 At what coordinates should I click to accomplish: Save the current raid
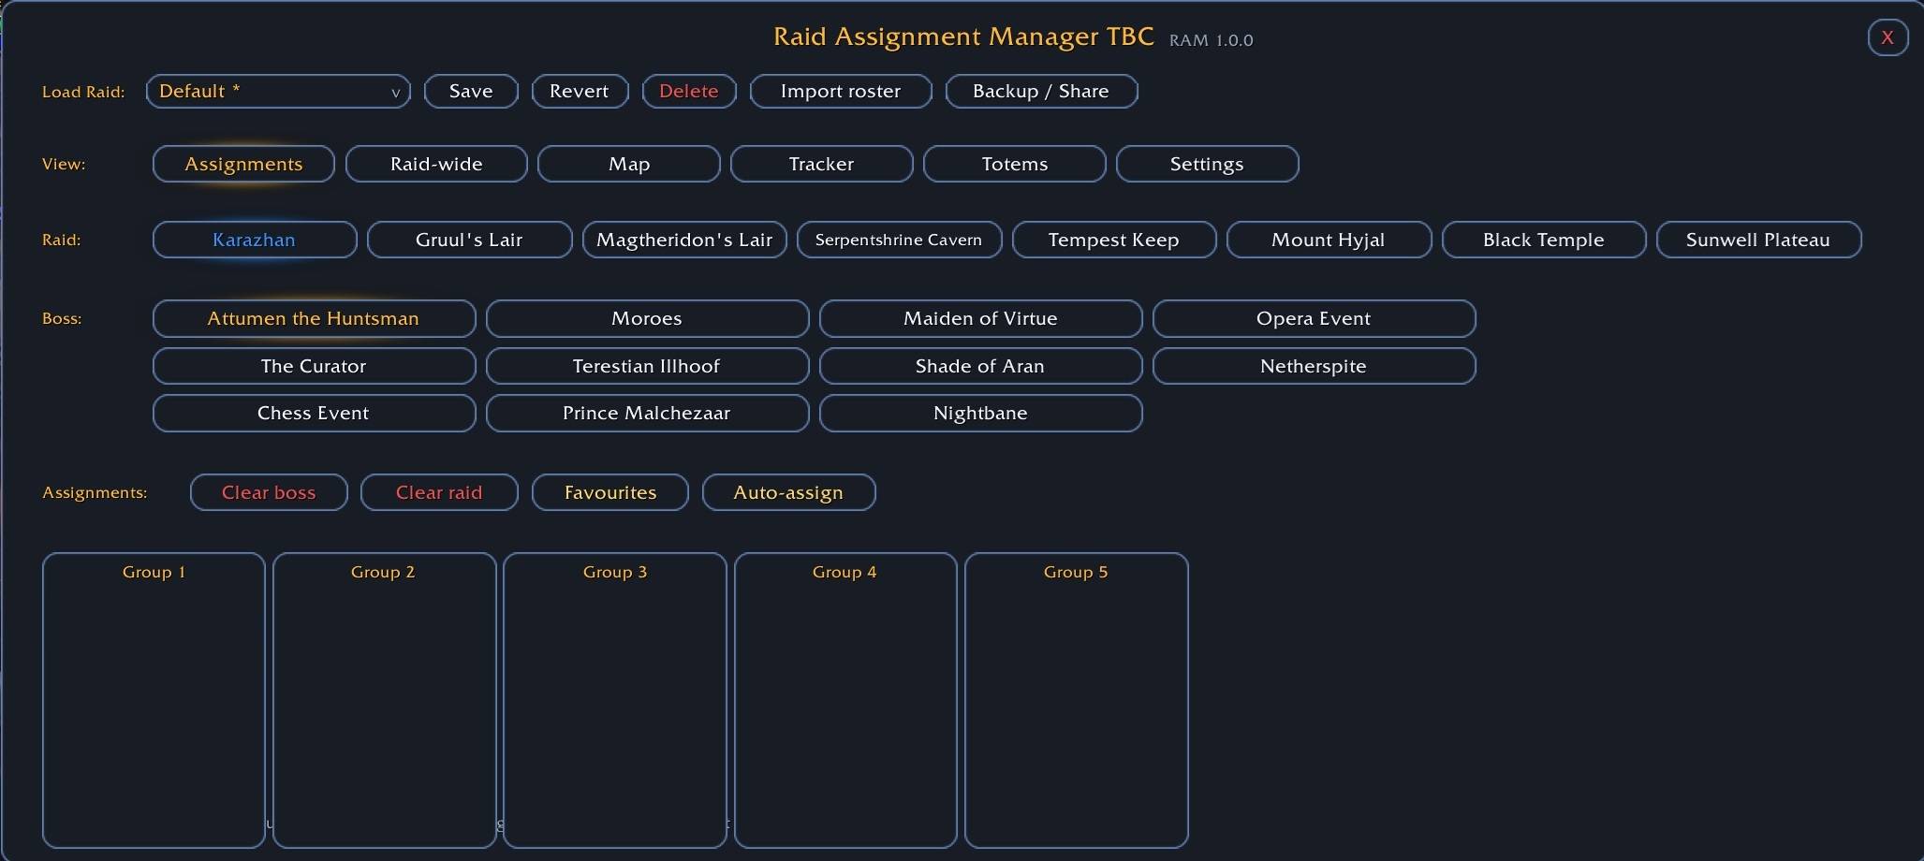pyautogui.click(x=471, y=92)
